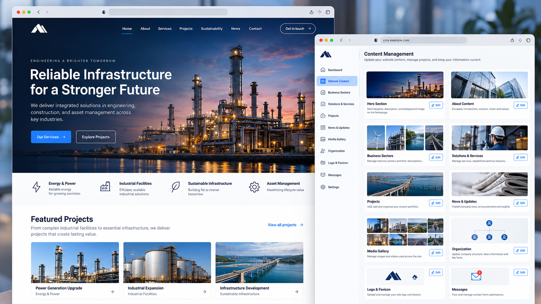
Task: Open News in website navigation
Action: tap(236, 29)
